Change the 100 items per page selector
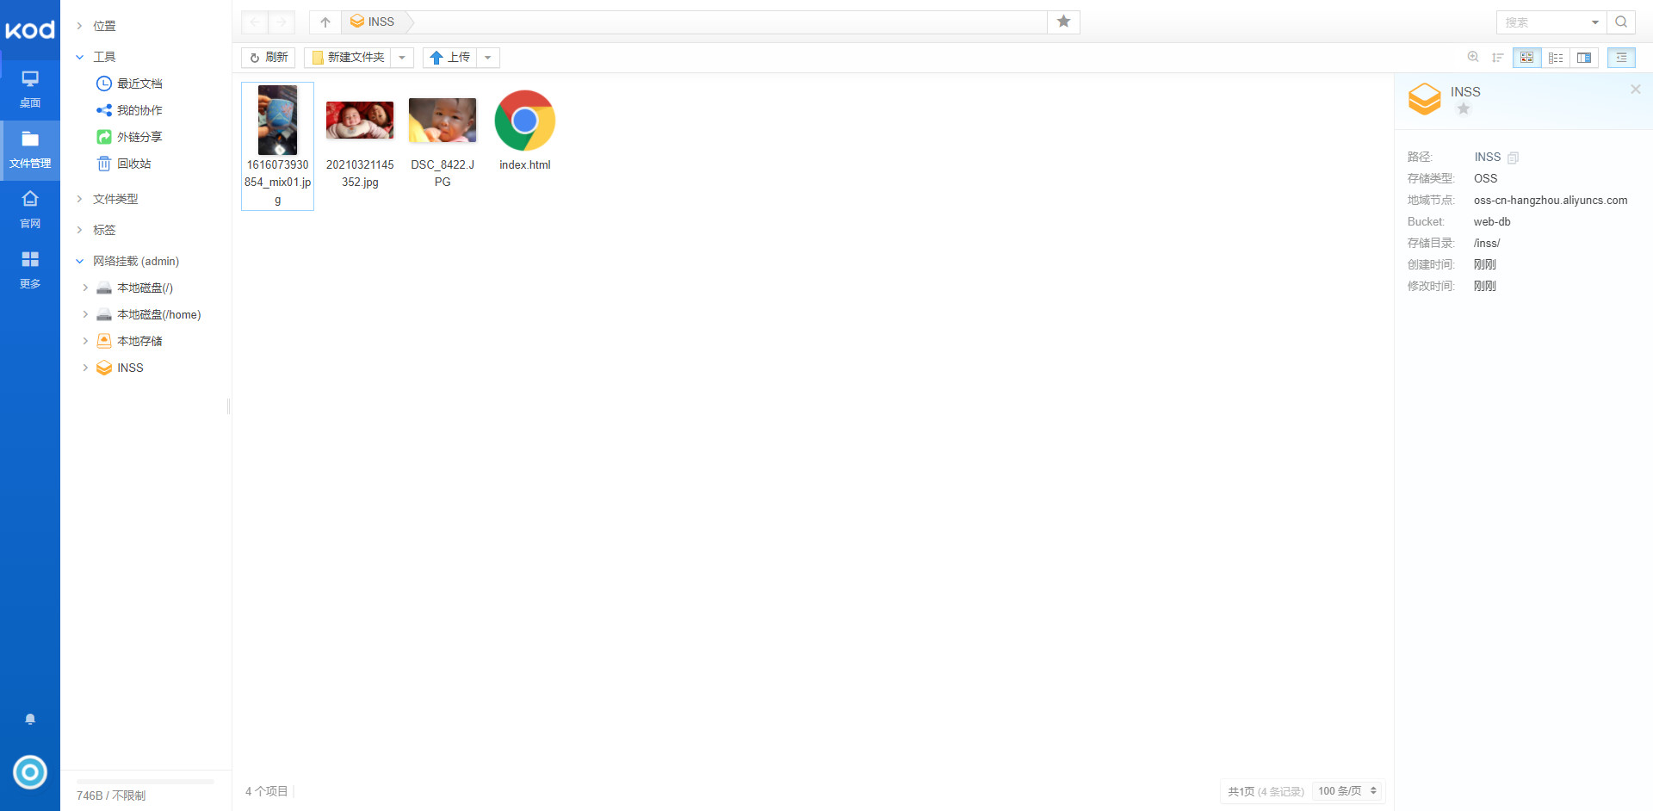The height and width of the screenshot is (811, 1653). 1347,791
